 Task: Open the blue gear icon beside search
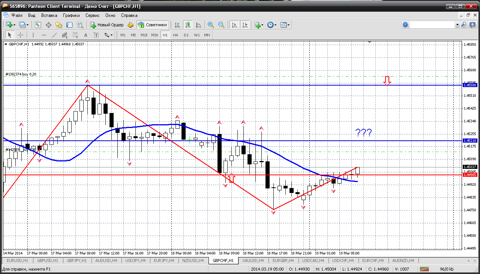[x=405, y=25]
